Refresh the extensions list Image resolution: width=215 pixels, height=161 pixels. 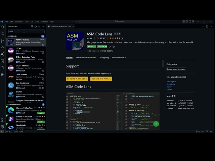[x=36, y=26]
